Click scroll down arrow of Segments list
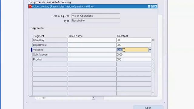The image size is (194, 109). click(x=153, y=94)
